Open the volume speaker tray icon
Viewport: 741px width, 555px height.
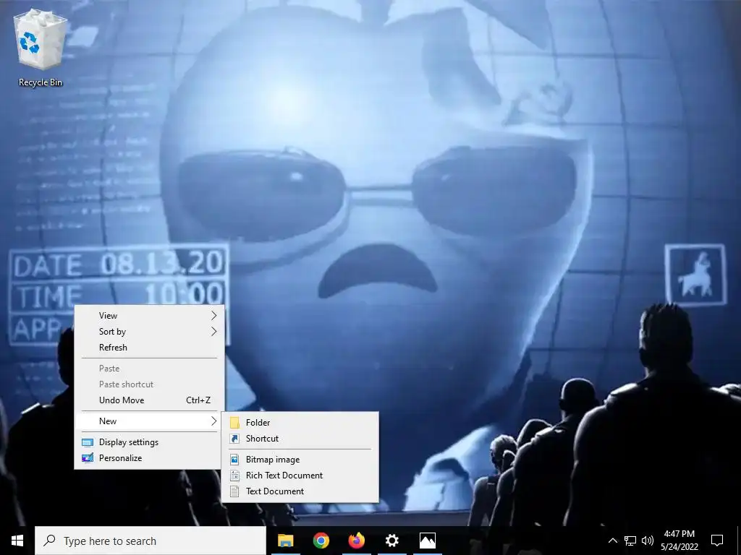click(648, 541)
